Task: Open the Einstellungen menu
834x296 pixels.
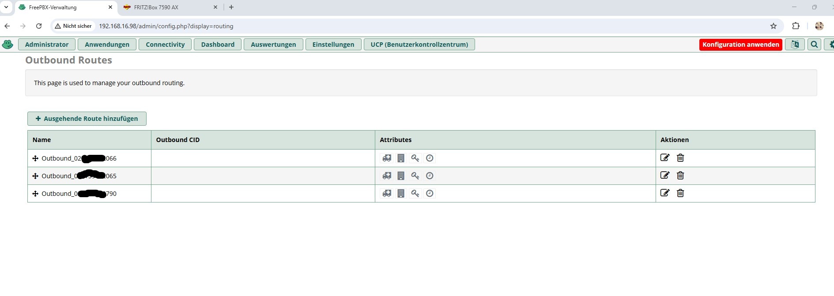Action: point(333,45)
